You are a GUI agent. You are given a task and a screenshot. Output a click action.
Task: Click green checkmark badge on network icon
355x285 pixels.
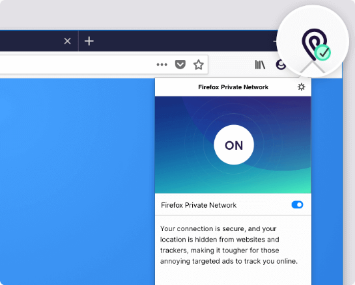click(x=322, y=53)
